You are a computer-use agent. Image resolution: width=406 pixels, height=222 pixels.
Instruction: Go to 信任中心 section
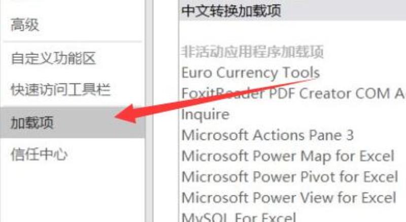(x=39, y=154)
